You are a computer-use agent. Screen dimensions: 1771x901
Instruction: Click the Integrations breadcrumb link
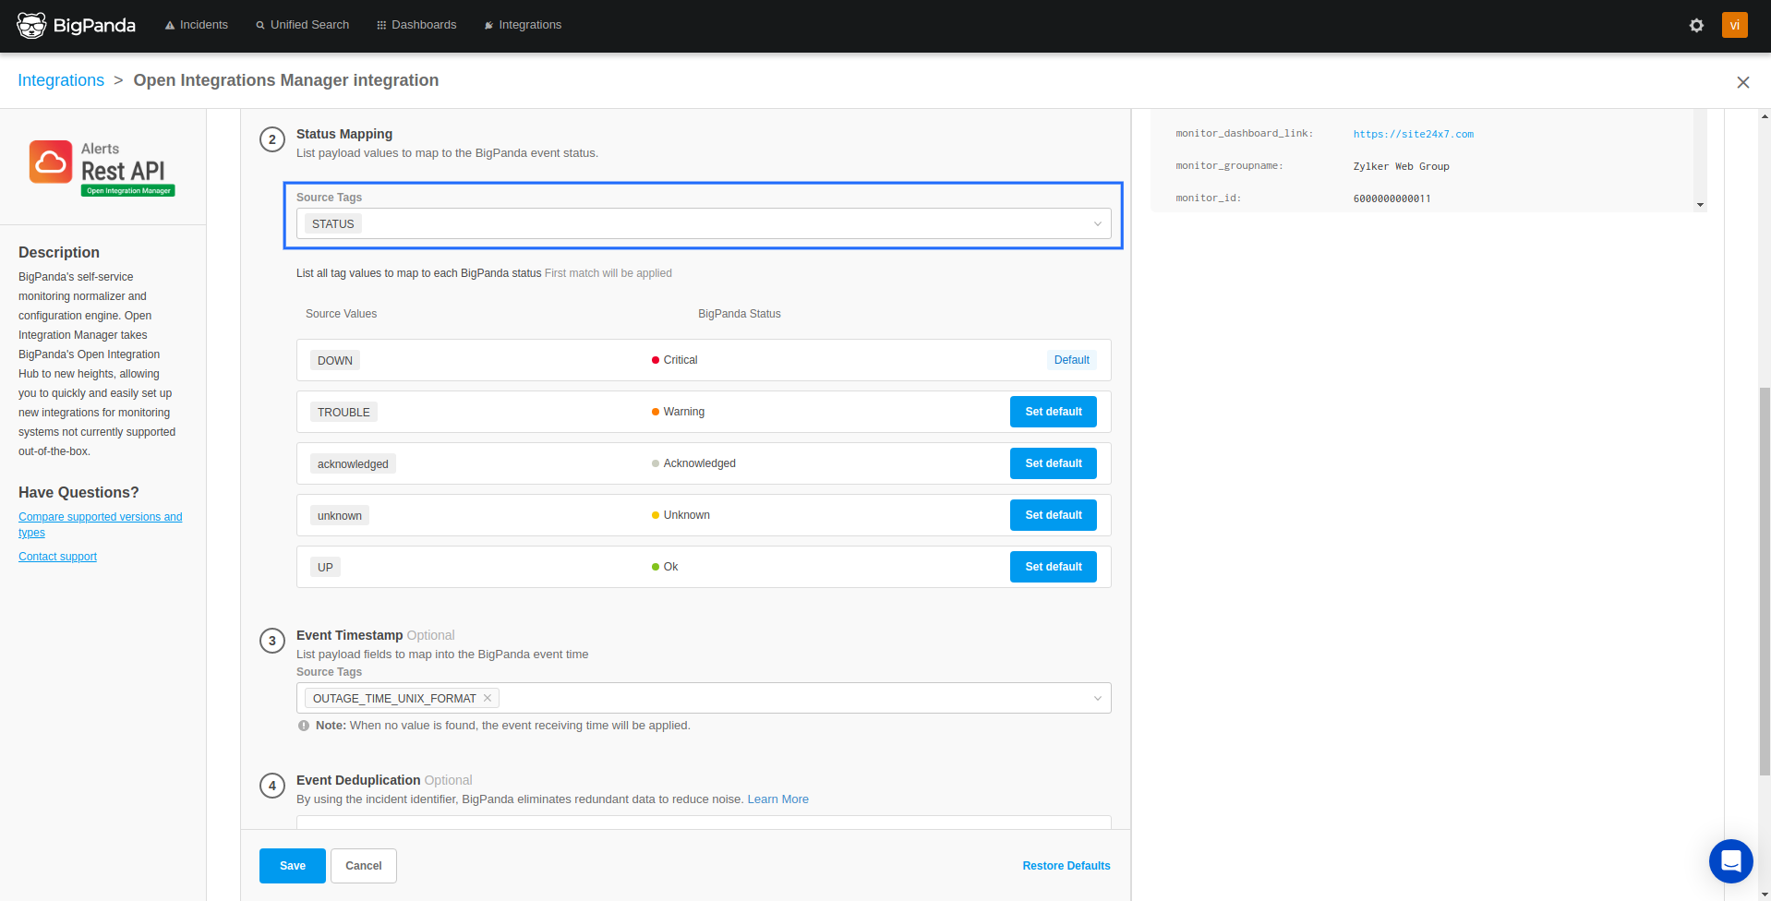pyautogui.click(x=61, y=80)
